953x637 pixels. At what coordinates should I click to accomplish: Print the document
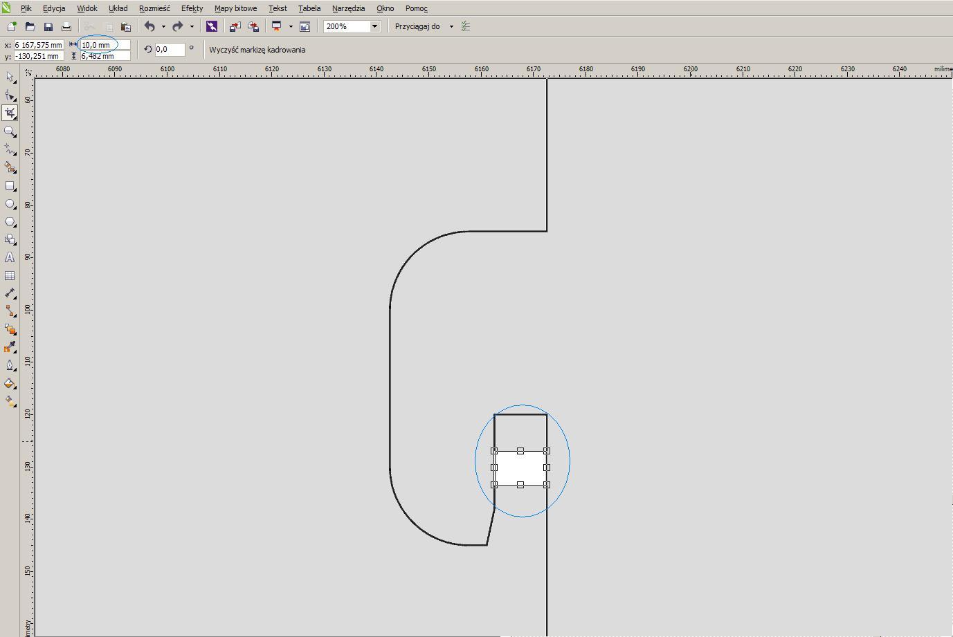[66, 26]
